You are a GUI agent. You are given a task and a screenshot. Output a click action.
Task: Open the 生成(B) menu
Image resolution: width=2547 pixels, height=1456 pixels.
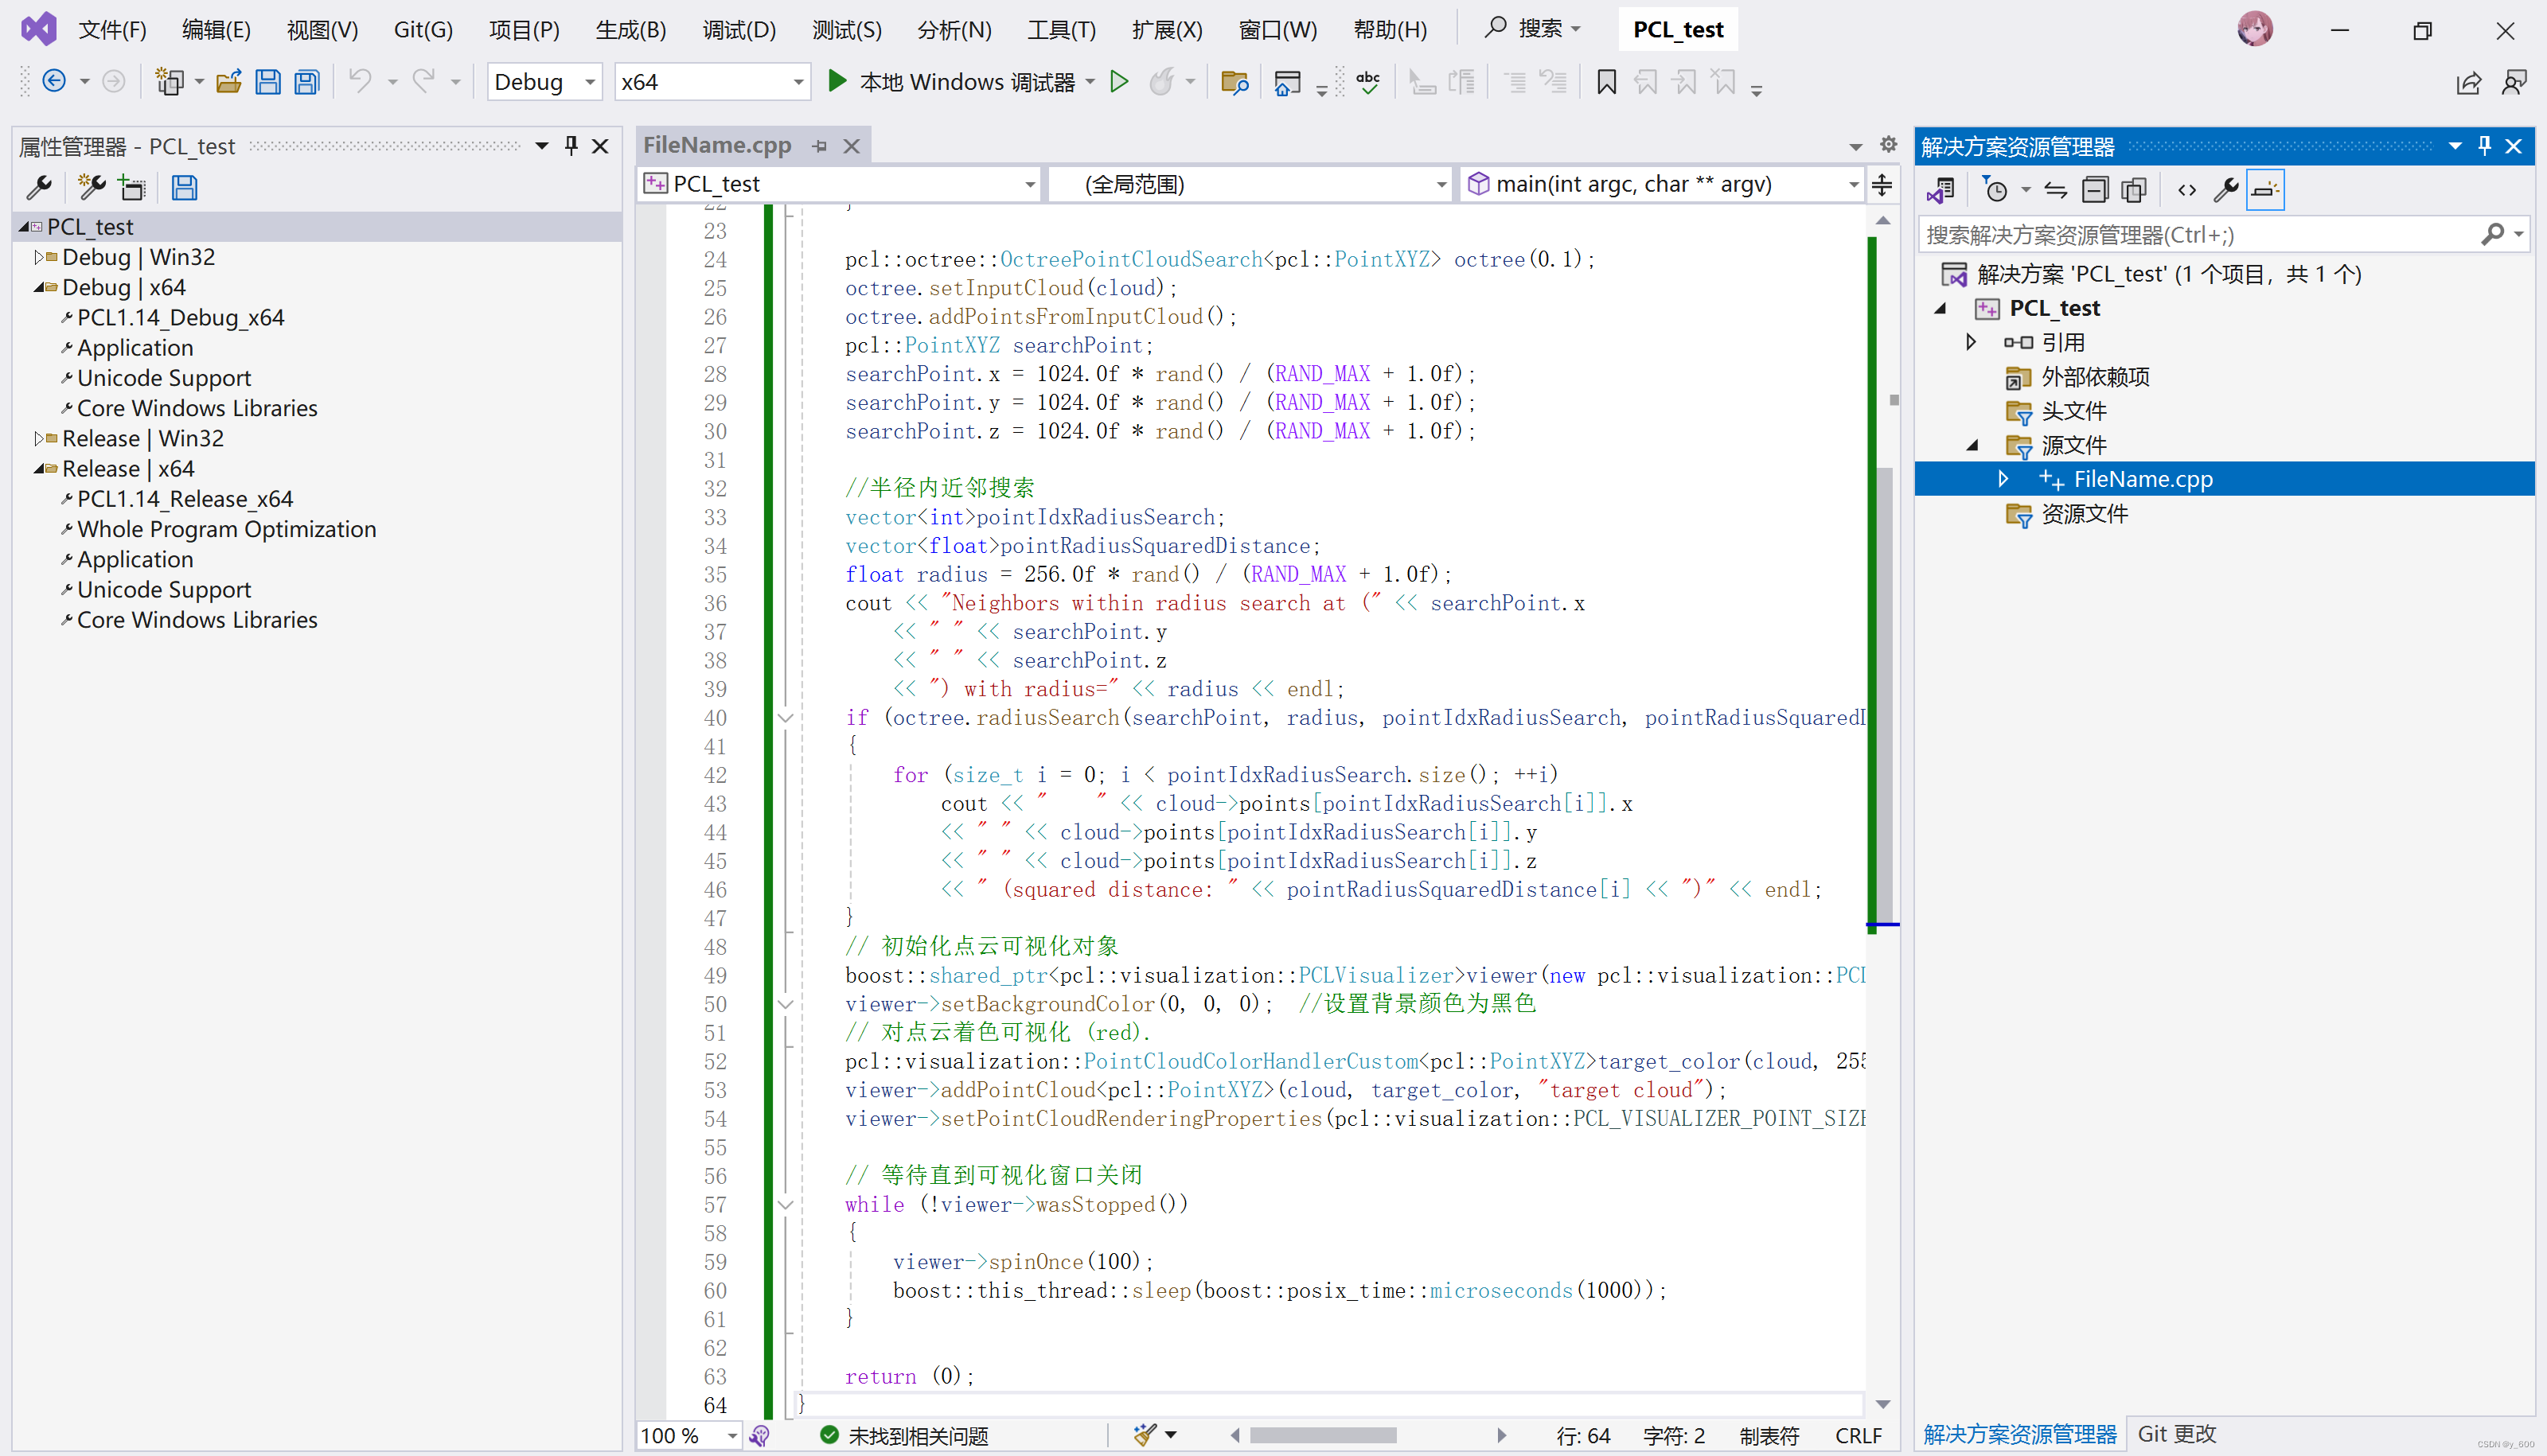[630, 30]
